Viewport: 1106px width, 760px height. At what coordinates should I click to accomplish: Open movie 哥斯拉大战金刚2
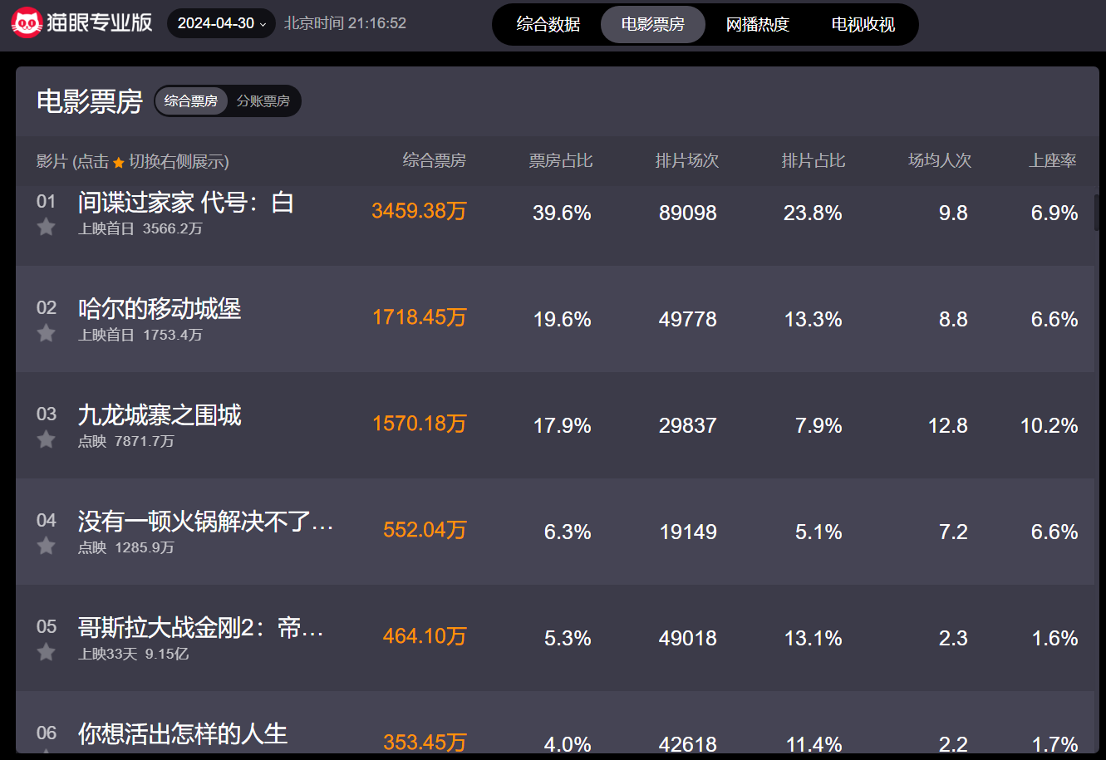200,628
